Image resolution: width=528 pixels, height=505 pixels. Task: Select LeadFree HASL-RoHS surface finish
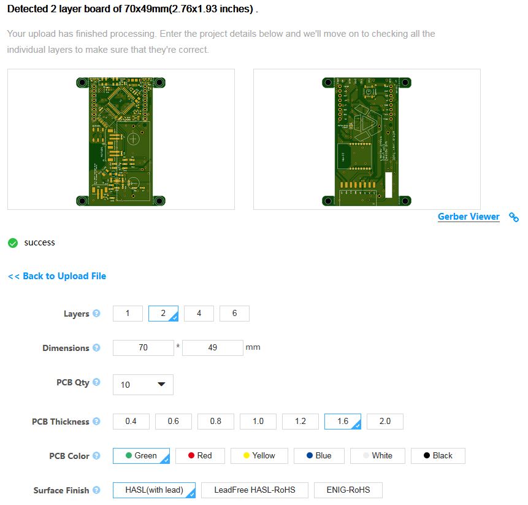[255, 490]
